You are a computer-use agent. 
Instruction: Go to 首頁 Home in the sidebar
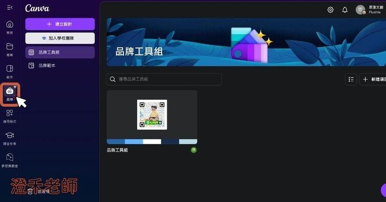pyautogui.click(x=10, y=27)
